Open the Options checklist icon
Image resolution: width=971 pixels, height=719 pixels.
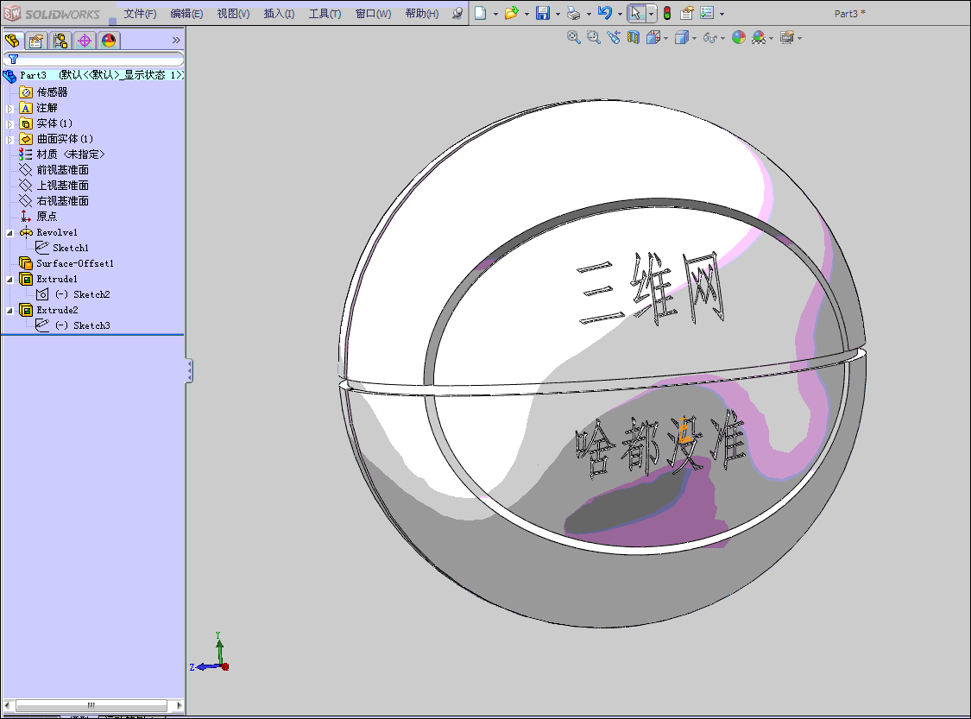coord(707,13)
